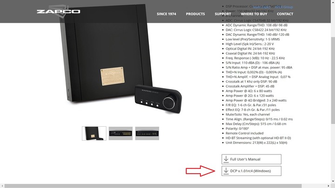This screenshot has height=188, width=335.
Task: Open the CONTACT page link
Action: (285, 14)
